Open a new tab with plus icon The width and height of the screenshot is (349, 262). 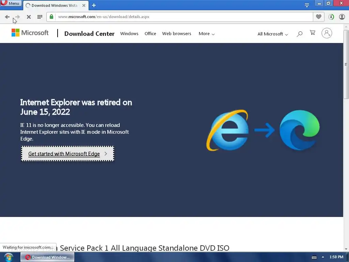pos(94,5)
